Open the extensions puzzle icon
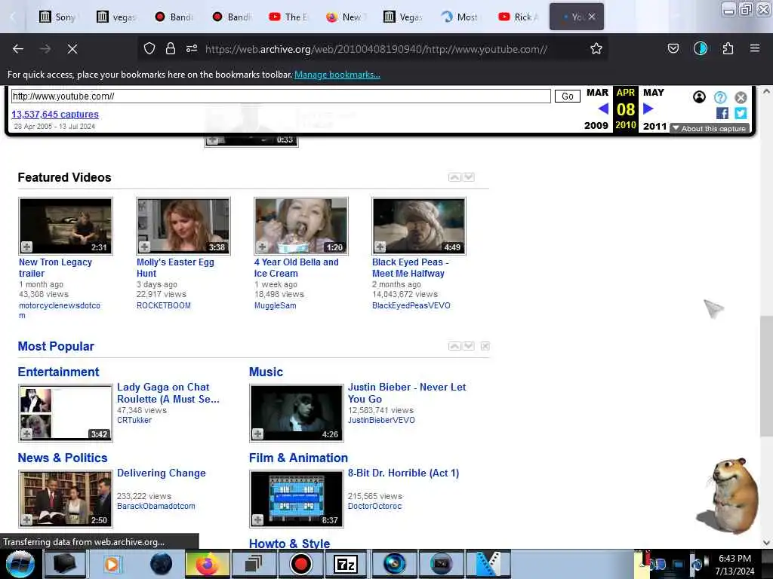This screenshot has width=773, height=579. [728, 48]
